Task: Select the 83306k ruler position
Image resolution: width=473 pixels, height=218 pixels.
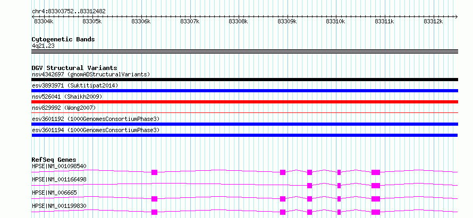Action: [141, 21]
